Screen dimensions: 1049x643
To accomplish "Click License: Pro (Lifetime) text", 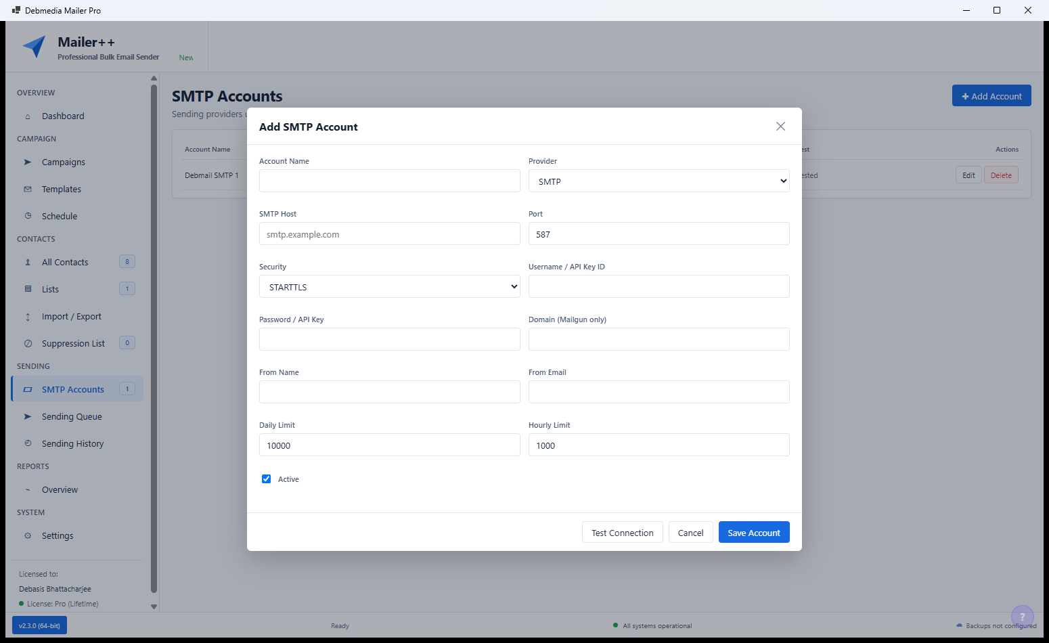I will point(62,604).
